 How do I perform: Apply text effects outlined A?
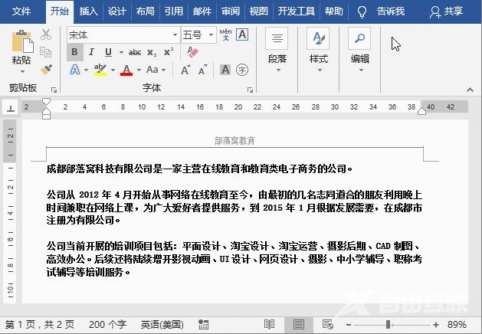tap(75, 70)
